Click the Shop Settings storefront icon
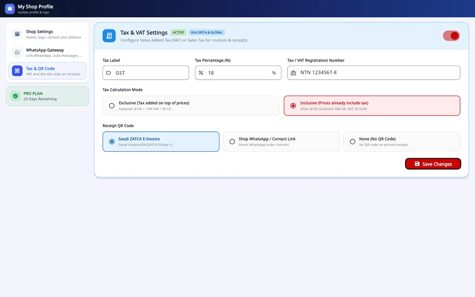This screenshot has width=475, height=297. pyautogui.click(x=17, y=34)
